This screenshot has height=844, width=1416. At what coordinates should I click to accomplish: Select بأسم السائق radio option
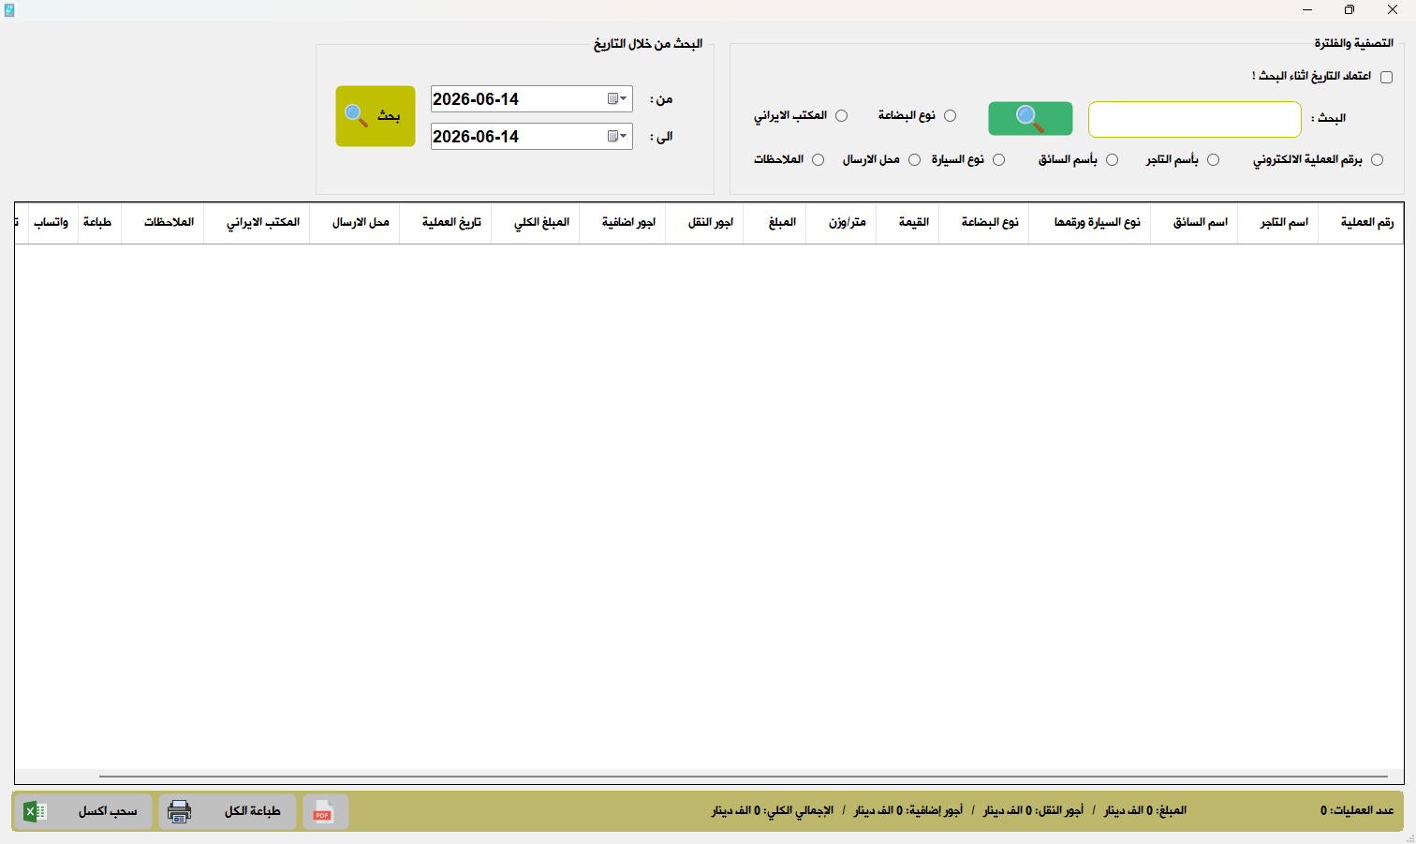pos(1112,160)
